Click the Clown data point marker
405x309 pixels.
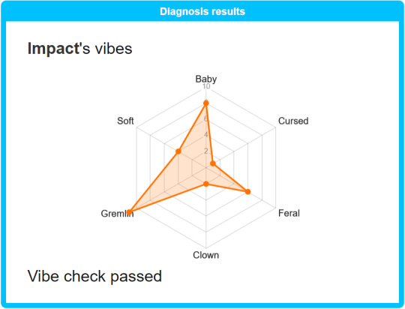pos(205,184)
